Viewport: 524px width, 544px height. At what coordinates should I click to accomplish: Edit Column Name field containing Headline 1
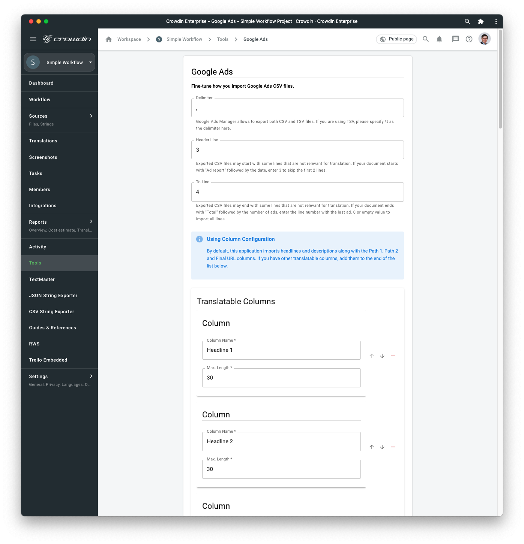(281, 350)
